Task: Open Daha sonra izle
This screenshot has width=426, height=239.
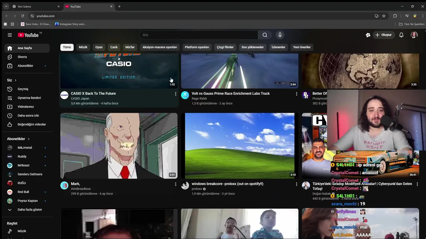Action: pyautogui.click(x=27, y=116)
